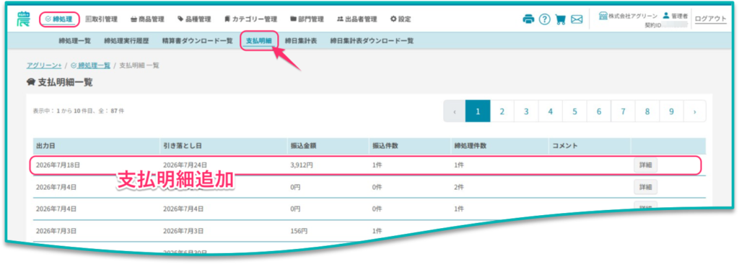The width and height of the screenshot is (739, 264).
Task: Open the 品種管理 menu
Action: point(194,19)
